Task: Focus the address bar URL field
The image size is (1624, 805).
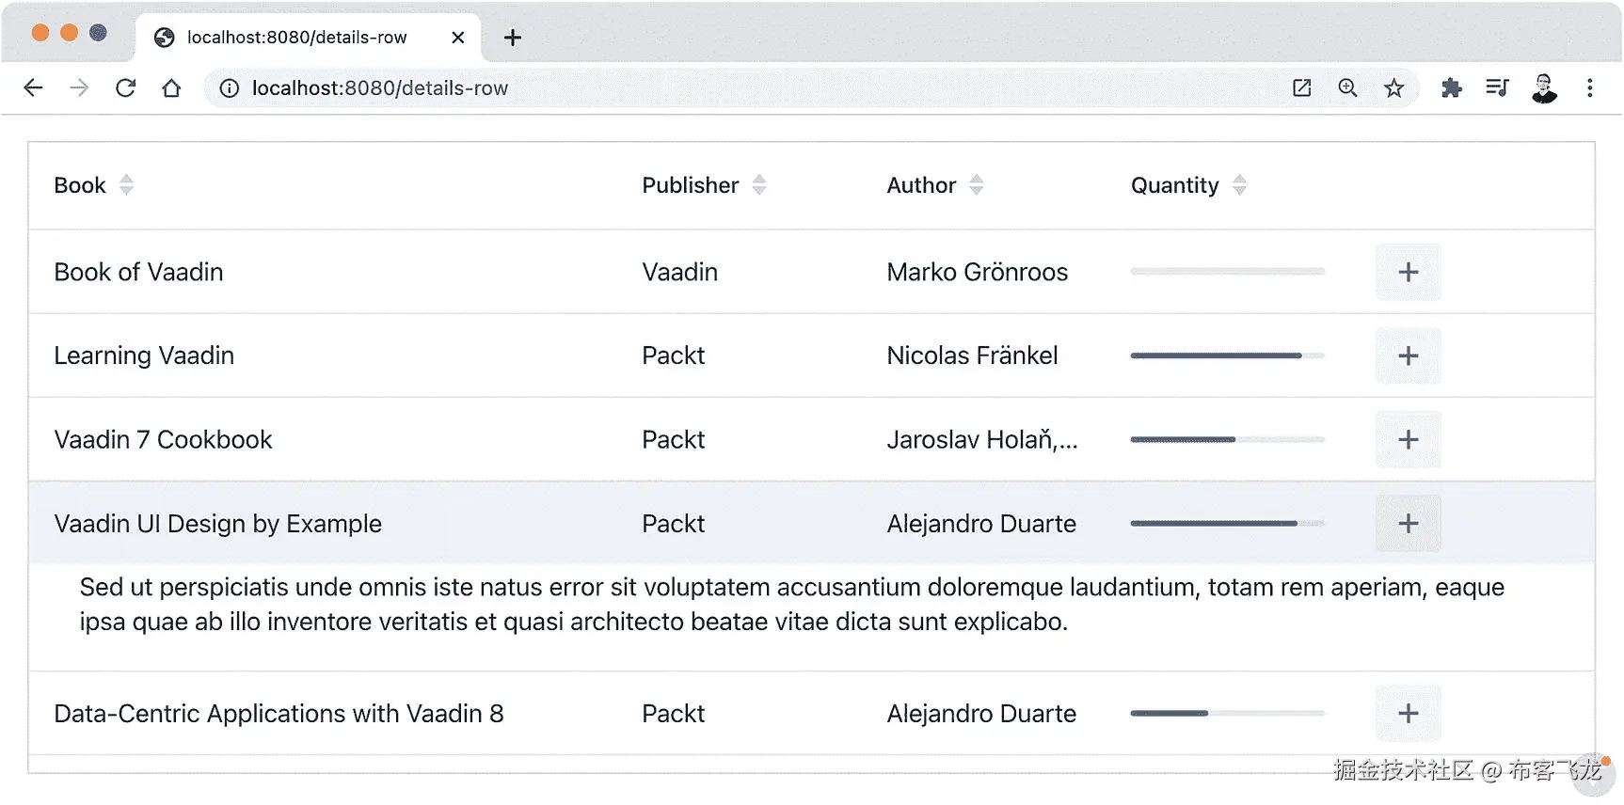Action: click(659, 88)
